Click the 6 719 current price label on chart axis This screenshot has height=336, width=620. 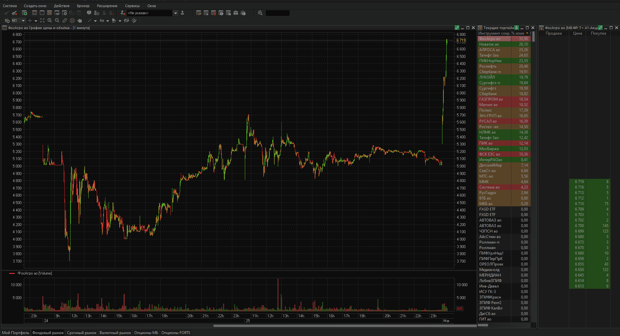point(461,40)
